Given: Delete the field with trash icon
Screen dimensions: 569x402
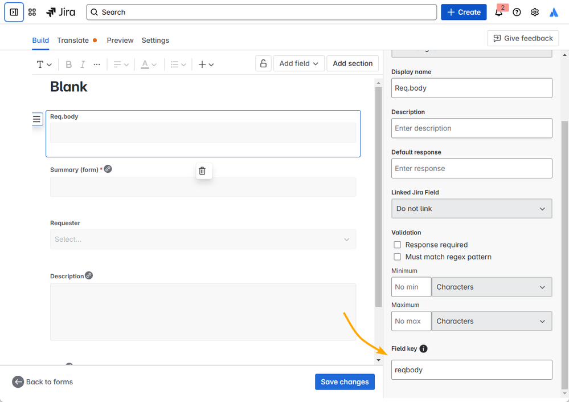Looking at the screenshot, I should point(202,170).
